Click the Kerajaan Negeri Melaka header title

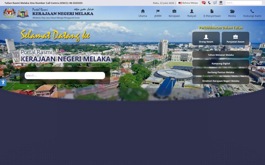pos(63,14)
